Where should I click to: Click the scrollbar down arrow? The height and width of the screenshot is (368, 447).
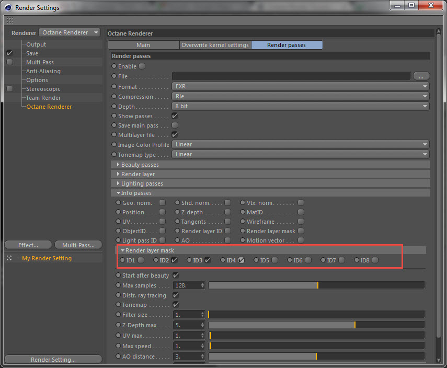tap(439, 360)
